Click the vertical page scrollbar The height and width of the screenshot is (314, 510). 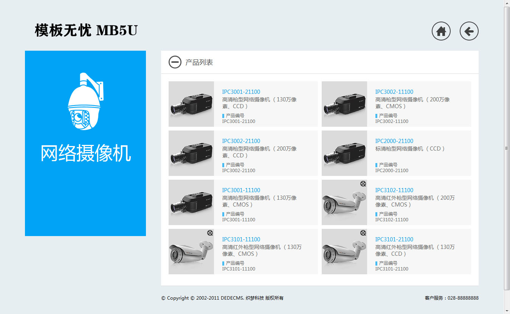pyautogui.click(x=507, y=148)
